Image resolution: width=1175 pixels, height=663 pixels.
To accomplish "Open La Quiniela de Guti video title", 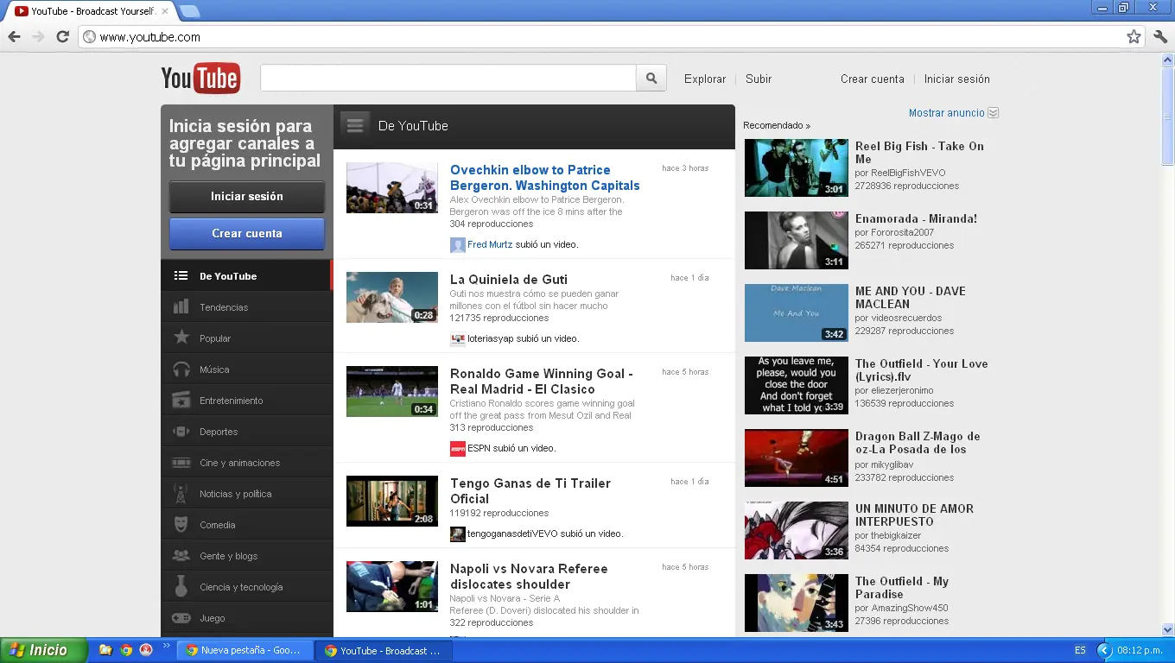I will pos(509,280).
